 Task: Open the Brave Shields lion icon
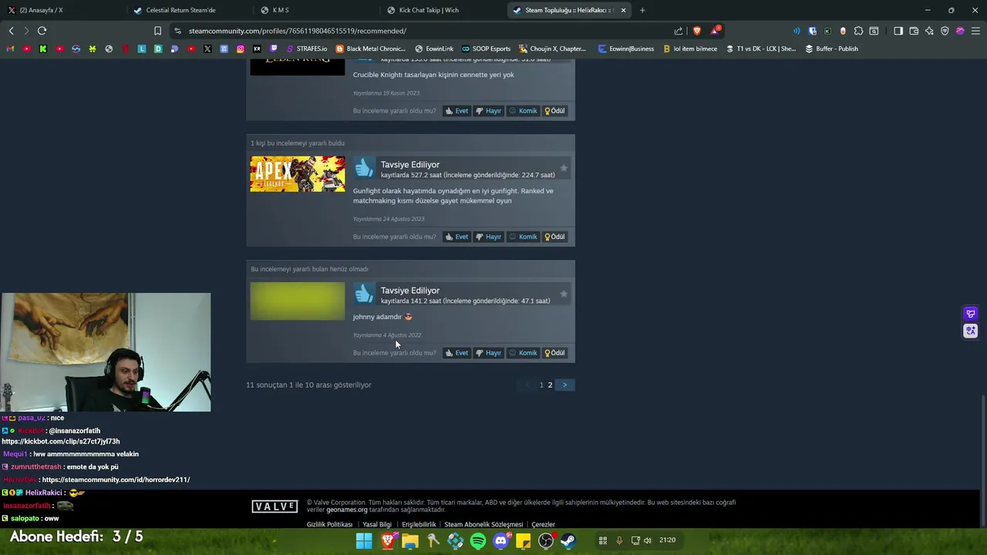point(697,31)
